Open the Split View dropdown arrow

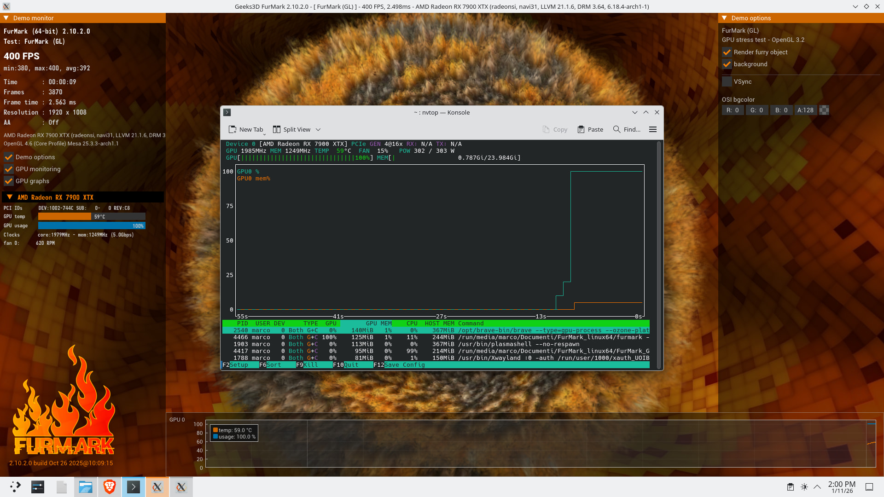point(318,129)
